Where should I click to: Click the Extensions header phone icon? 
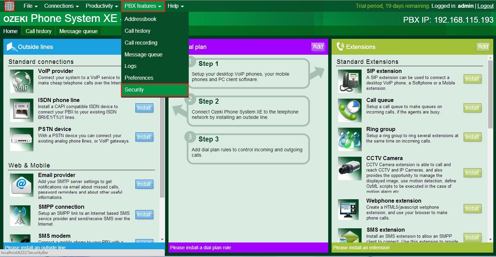340,47
